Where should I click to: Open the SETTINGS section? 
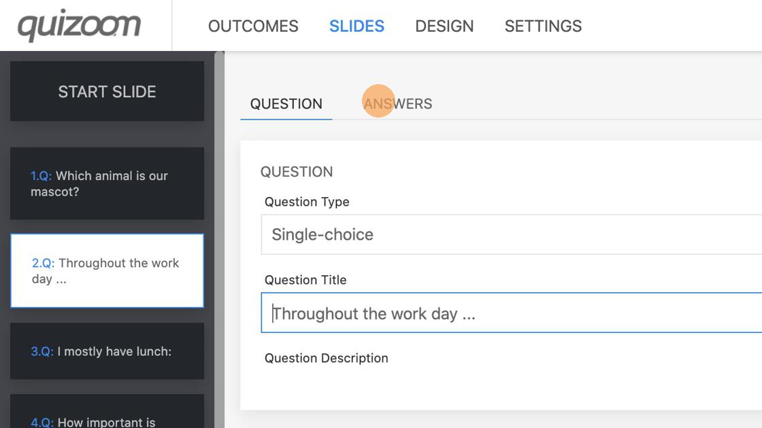(543, 26)
